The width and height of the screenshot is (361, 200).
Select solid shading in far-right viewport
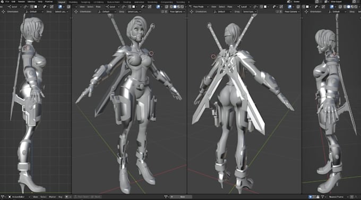point(349,7)
